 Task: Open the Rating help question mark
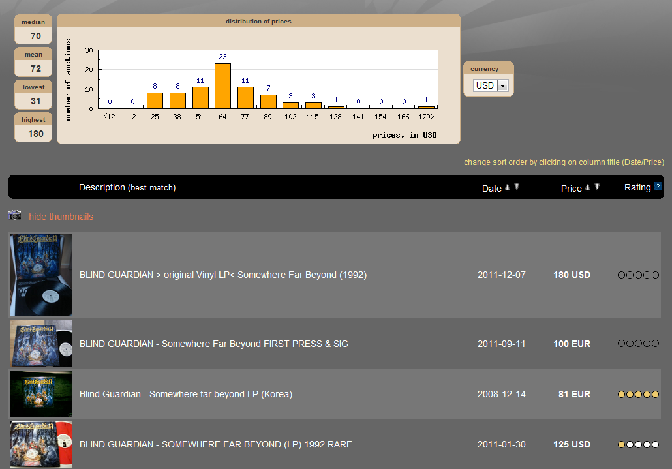658,187
